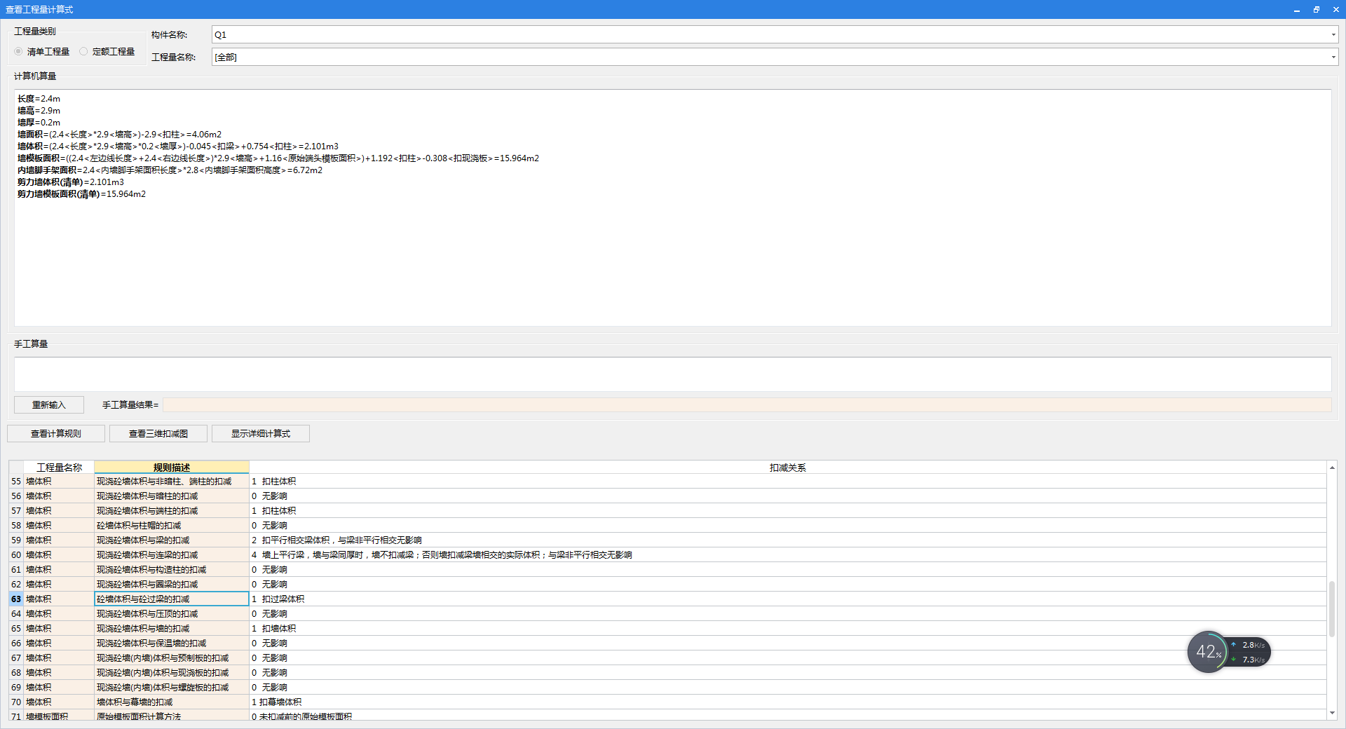Click 重新输入 button
This screenshot has width=1346, height=729.
tap(49, 405)
